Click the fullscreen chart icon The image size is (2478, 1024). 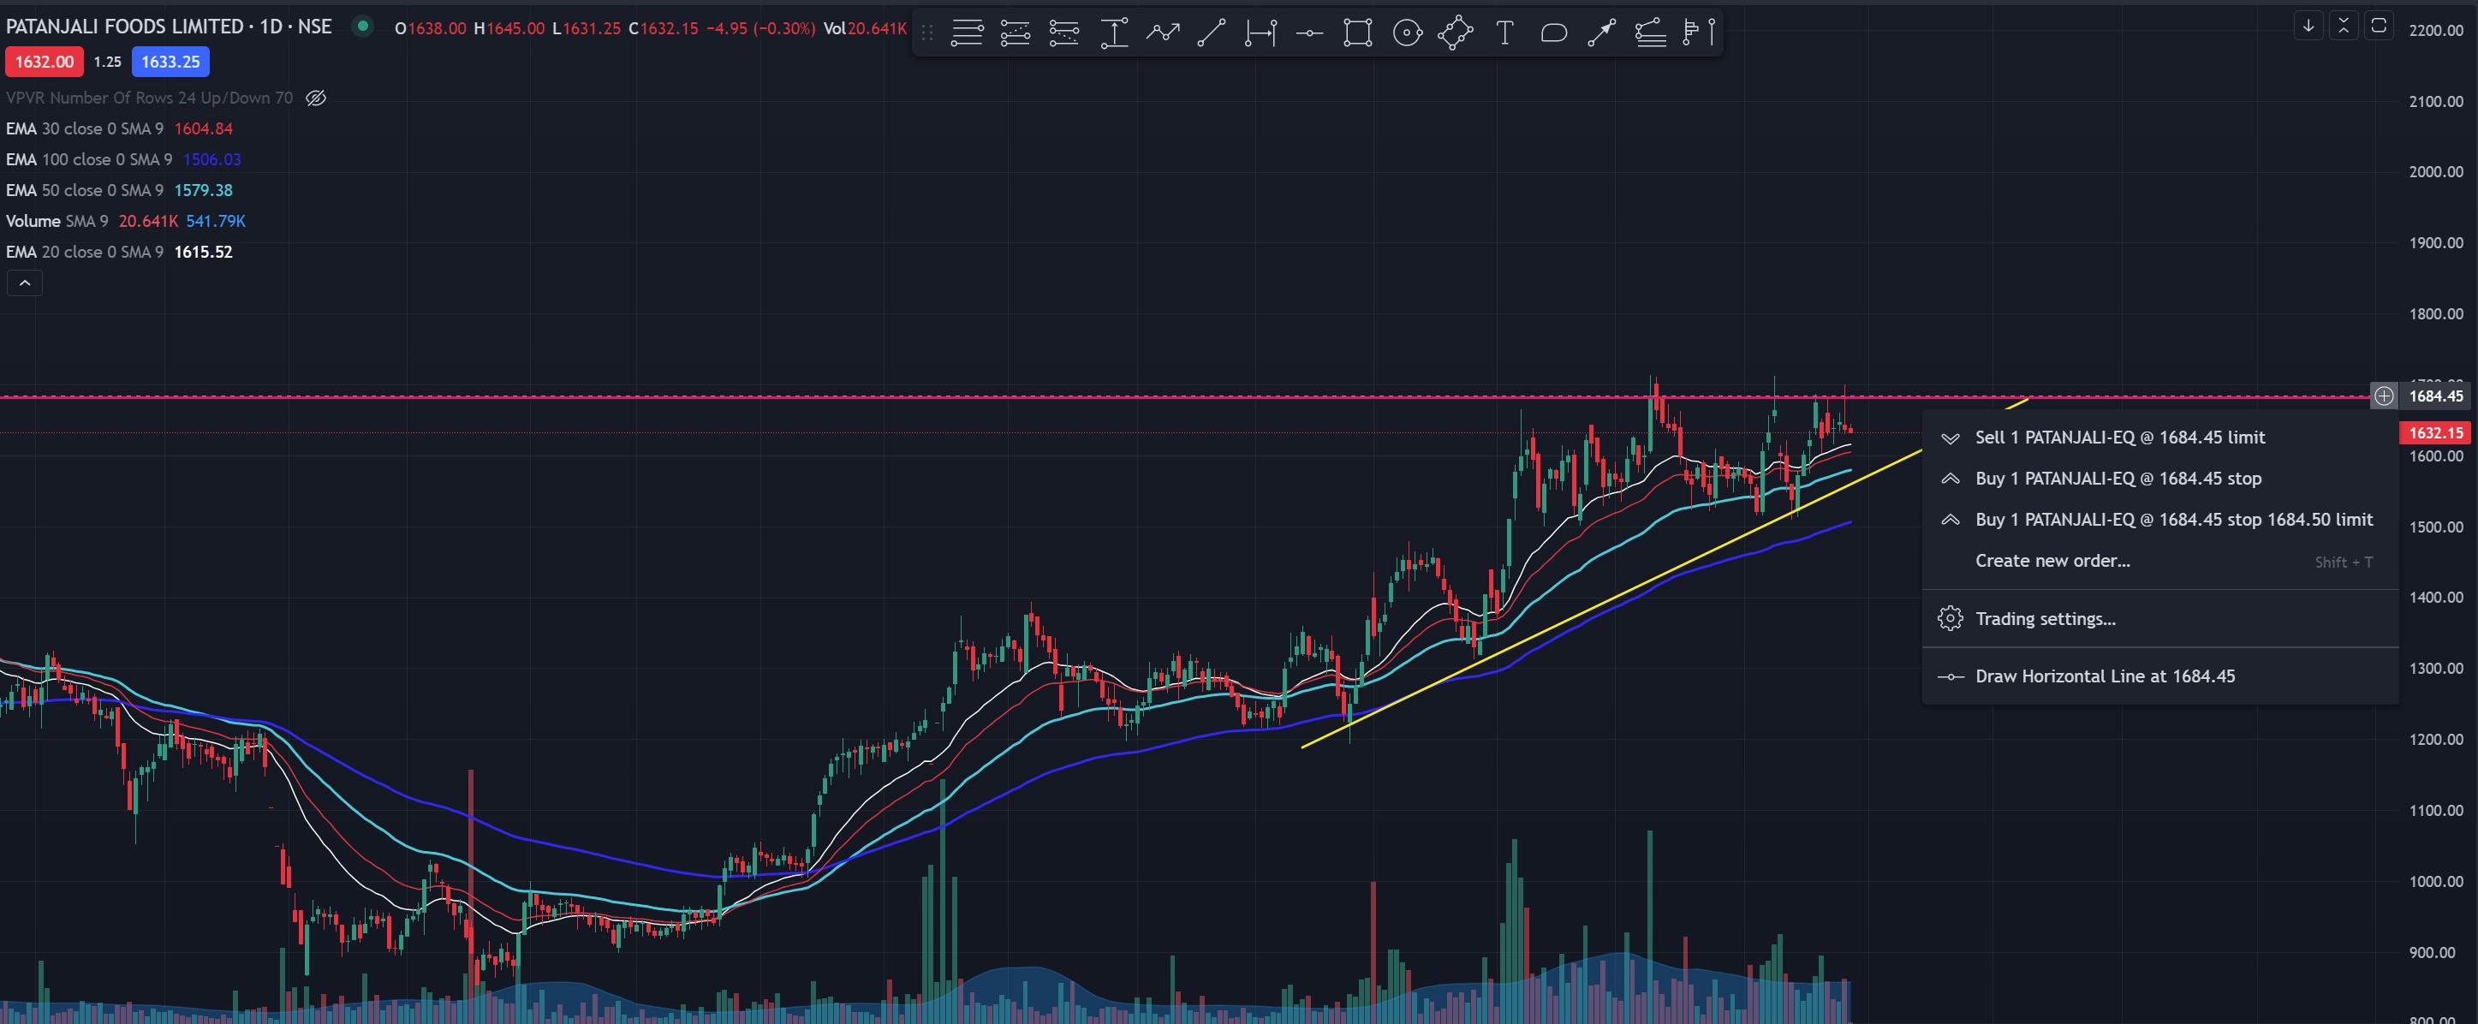pyautogui.click(x=2378, y=26)
